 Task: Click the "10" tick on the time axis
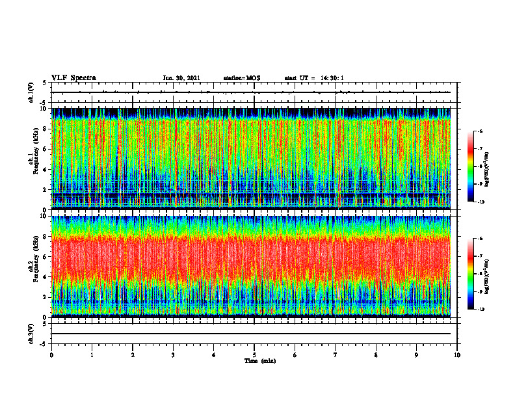(457, 355)
